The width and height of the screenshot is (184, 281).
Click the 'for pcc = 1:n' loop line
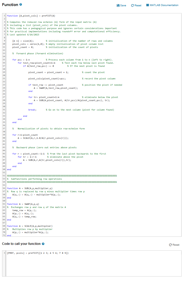pyautogui.click(x=21, y=60)
